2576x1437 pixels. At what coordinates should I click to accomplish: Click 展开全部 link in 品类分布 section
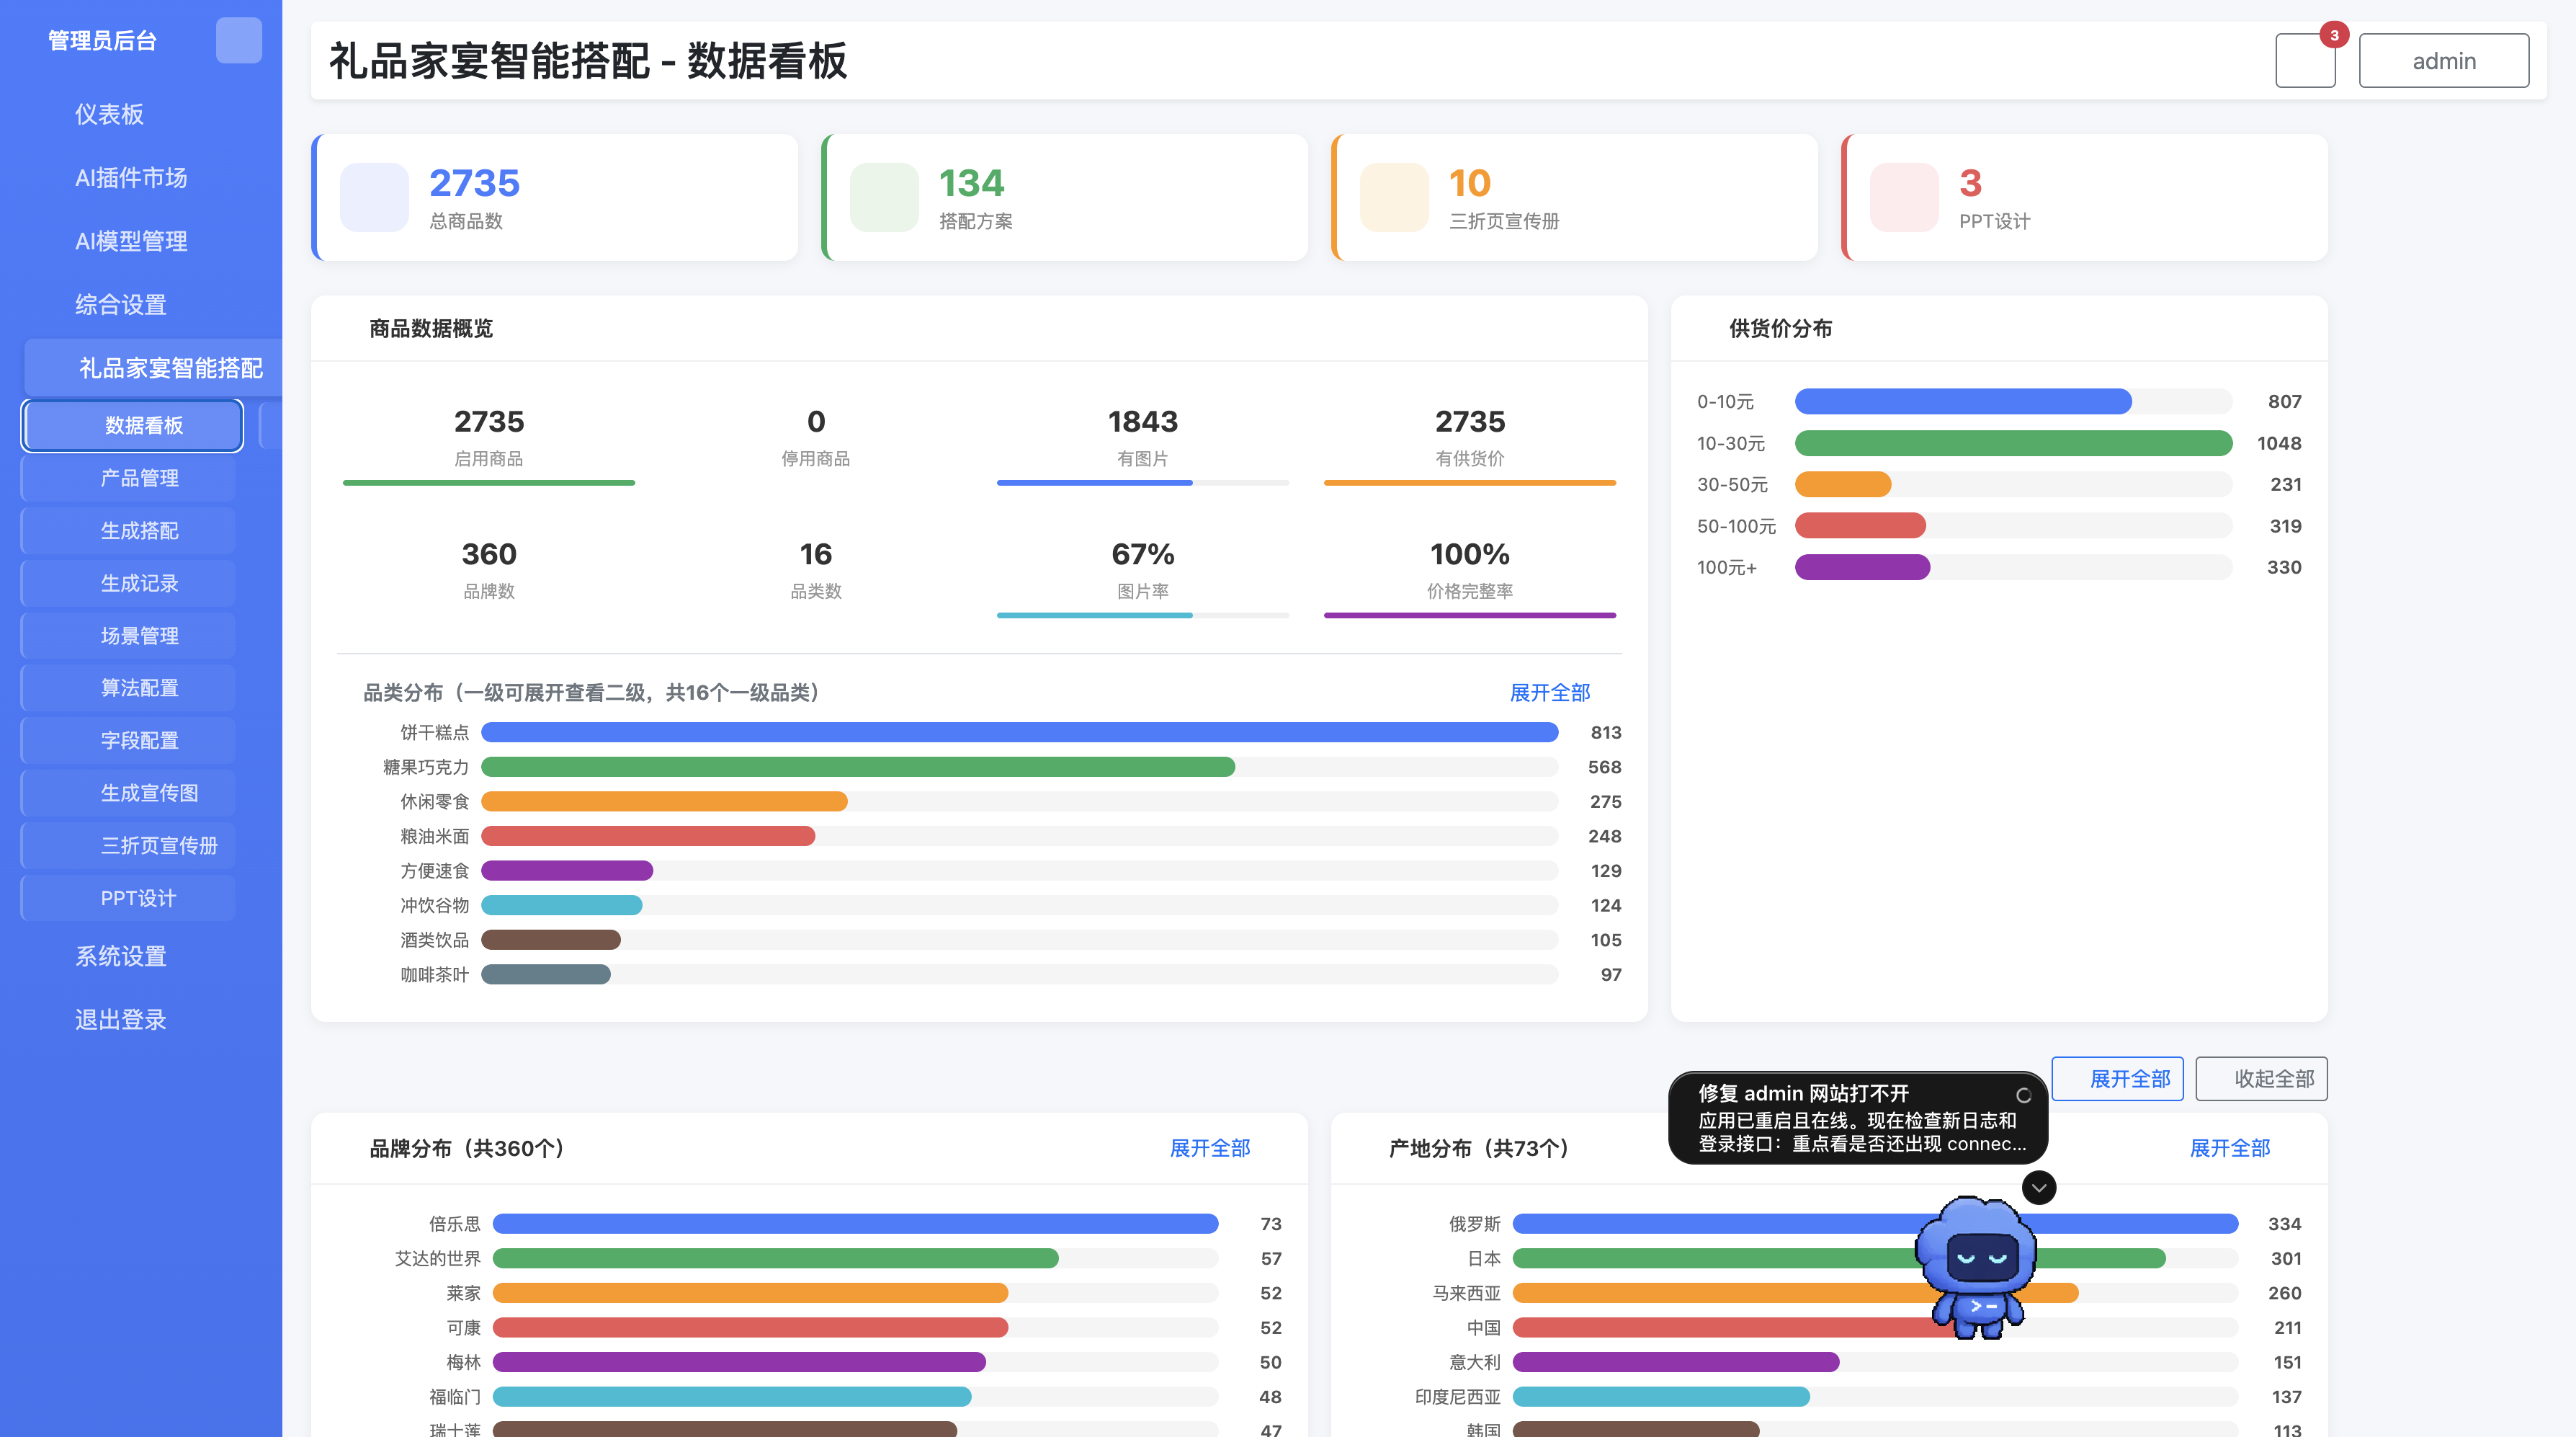coord(1550,693)
